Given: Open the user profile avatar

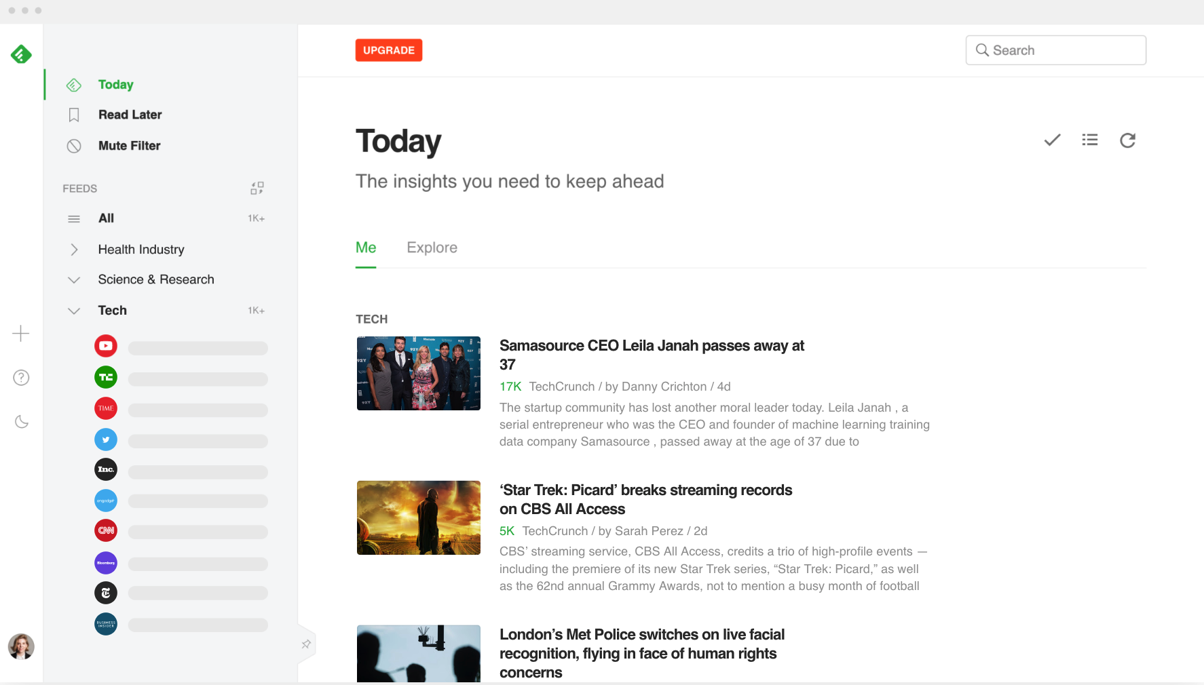Looking at the screenshot, I should tap(21, 646).
